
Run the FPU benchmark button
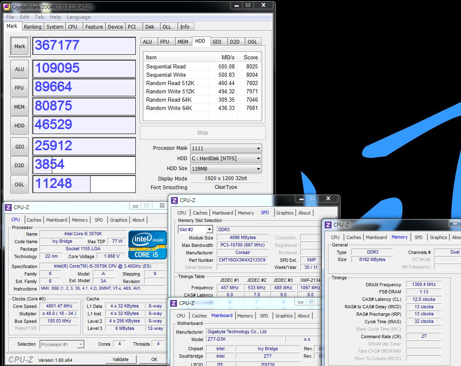[20, 88]
